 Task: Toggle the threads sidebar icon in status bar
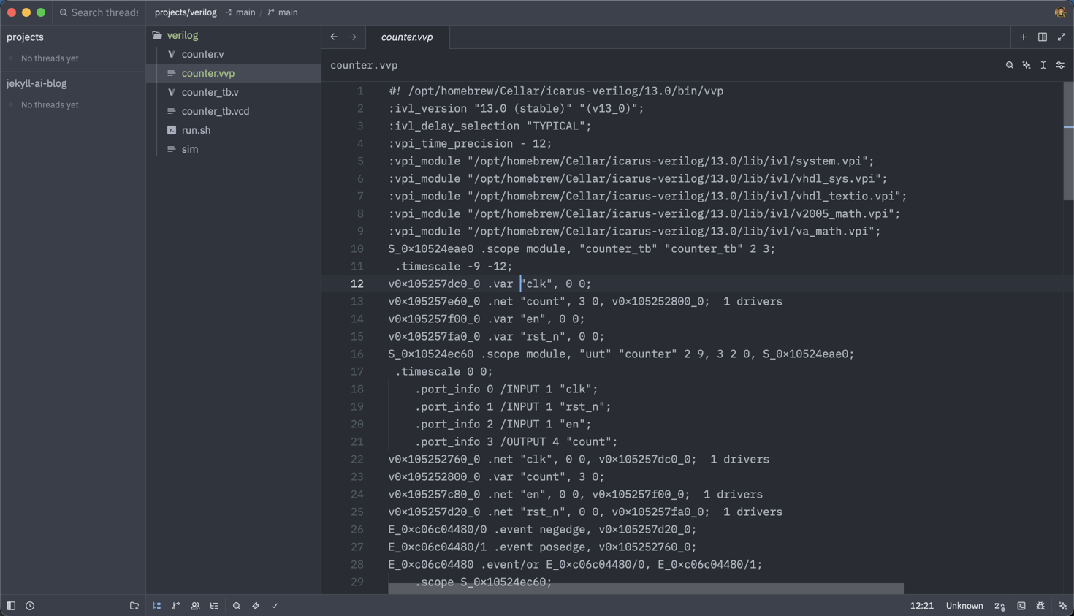[x=11, y=606]
